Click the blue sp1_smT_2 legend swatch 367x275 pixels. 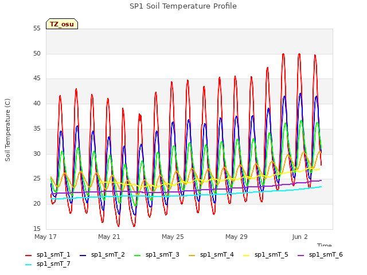[x=83, y=256]
